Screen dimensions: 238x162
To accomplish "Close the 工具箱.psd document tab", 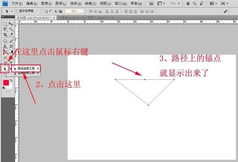I will click(x=112, y=18).
